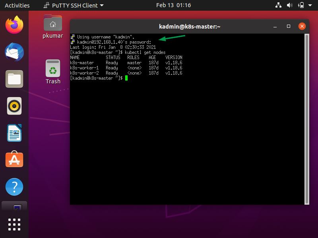Open Firefox from the dock
Image resolution: width=318 pixels, height=238 pixels.
point(14,25)
